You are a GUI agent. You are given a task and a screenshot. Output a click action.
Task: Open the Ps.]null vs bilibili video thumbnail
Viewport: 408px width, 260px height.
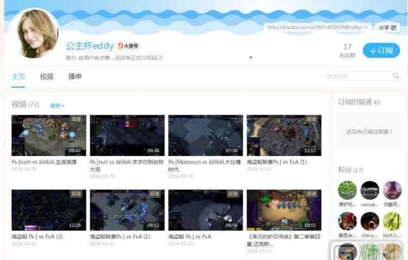tap(127, 135)
